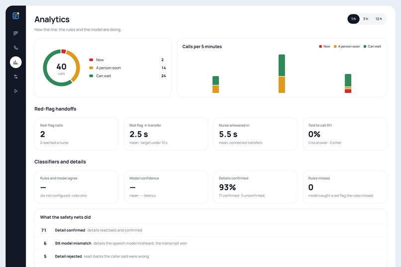The width and height of the screenshot is (401, 267).
Task: Open the Told to call 911 card
Action: tap(345, 134)
